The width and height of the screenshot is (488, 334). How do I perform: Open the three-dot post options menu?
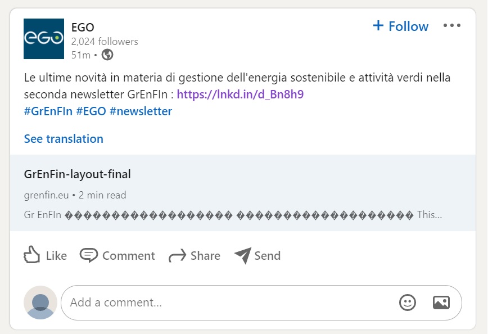click(x=452, y=25)
